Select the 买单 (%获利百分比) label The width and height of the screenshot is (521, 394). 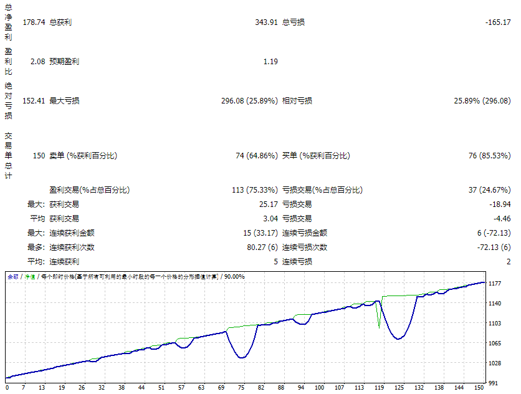pyautogui.click(x=316, y=156)
